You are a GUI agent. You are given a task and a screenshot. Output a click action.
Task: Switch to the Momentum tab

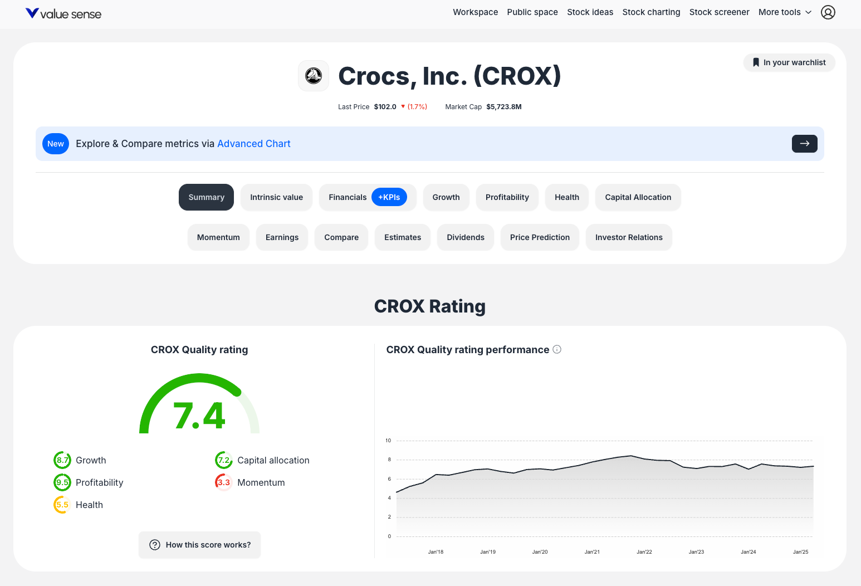[218, 237]
